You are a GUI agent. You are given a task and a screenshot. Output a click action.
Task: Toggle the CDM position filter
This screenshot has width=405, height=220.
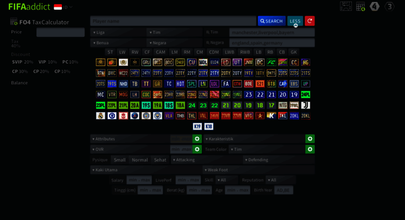pyautogui.click(x=214, y=52)
